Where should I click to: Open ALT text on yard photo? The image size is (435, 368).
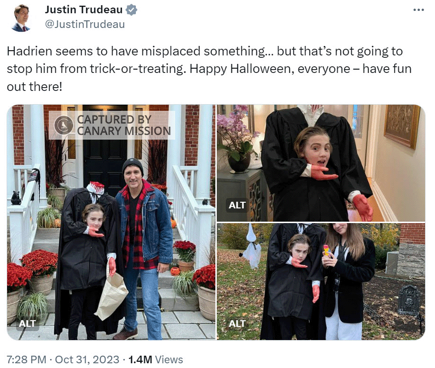(237, 323)
